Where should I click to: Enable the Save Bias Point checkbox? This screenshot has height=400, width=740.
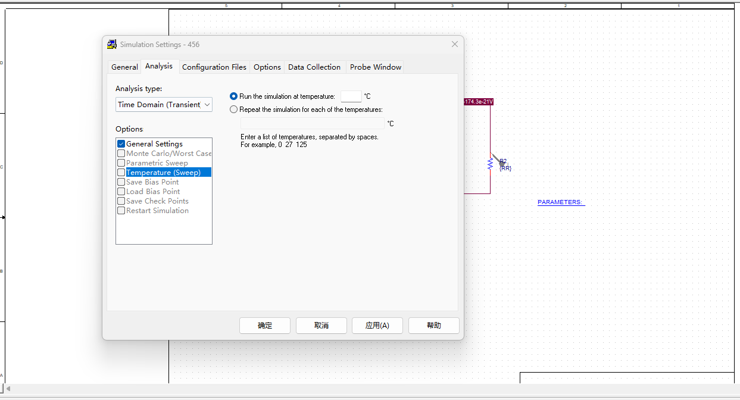(121, 182)
